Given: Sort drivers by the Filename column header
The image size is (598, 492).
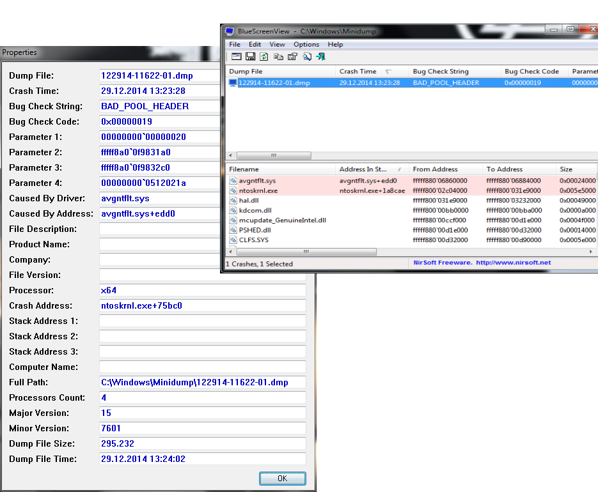Looking at the screenshot, I should coord(281,169).
